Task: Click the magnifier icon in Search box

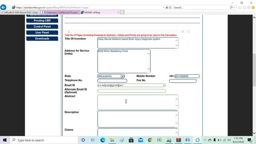Action: tap(231, 8)
